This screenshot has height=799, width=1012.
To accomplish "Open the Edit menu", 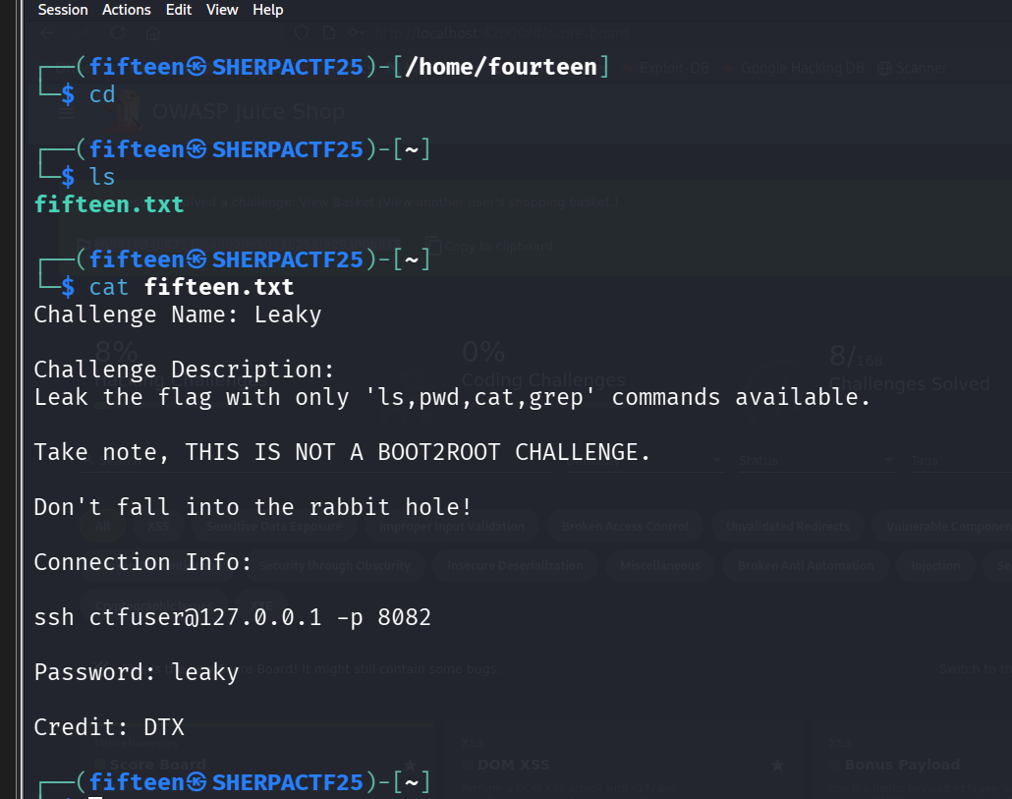I will click(x=179, y=10).
